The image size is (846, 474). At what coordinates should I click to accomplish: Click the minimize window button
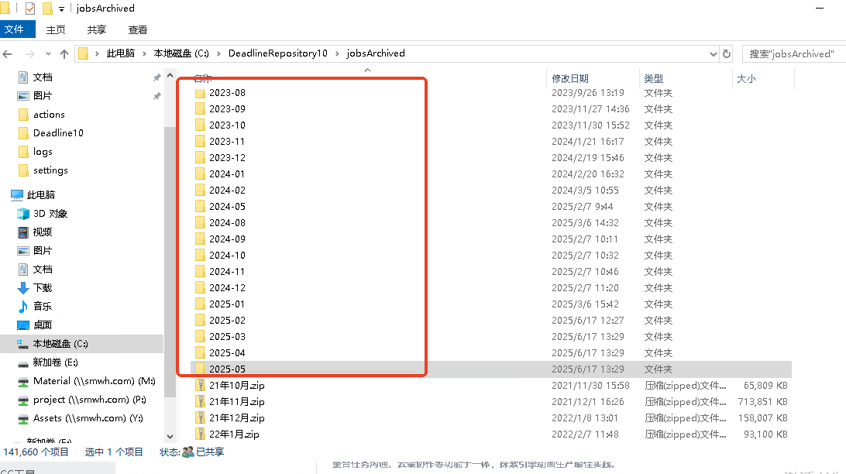pyautogui.click(x=820, y=8)
